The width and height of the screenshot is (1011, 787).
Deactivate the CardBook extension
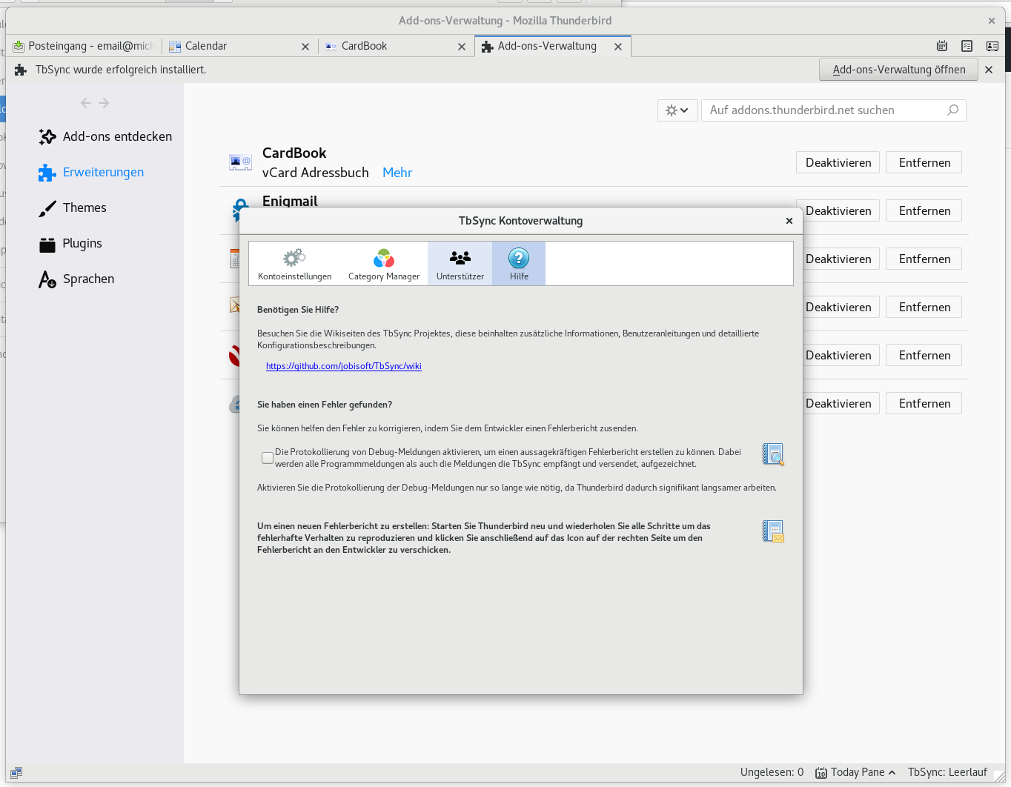838,162
